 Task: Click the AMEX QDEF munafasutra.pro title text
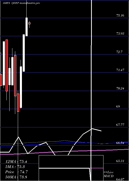(x=21, y=3)
